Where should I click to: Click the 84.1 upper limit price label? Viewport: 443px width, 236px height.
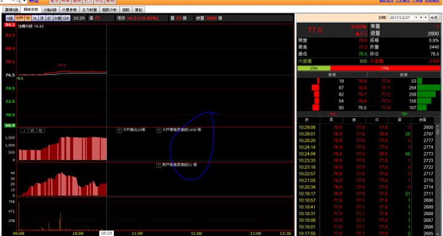(x=10, y=25)
